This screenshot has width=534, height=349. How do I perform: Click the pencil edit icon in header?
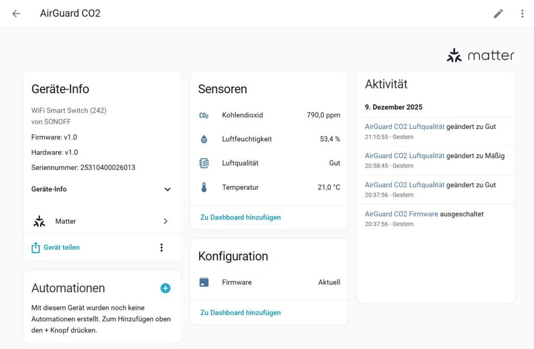(498, 14)
